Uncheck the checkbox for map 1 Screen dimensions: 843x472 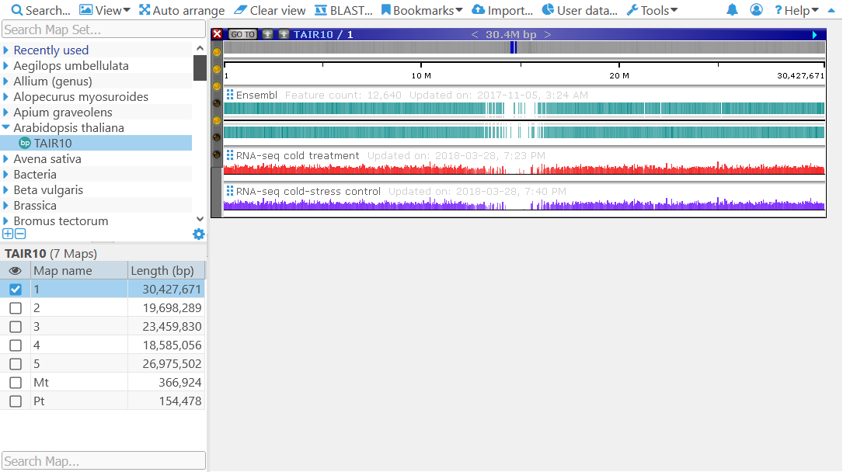[16, 290]
